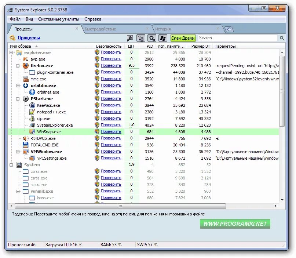Open the Системные утилиты menu
The image size is (296, 258).
59,19
